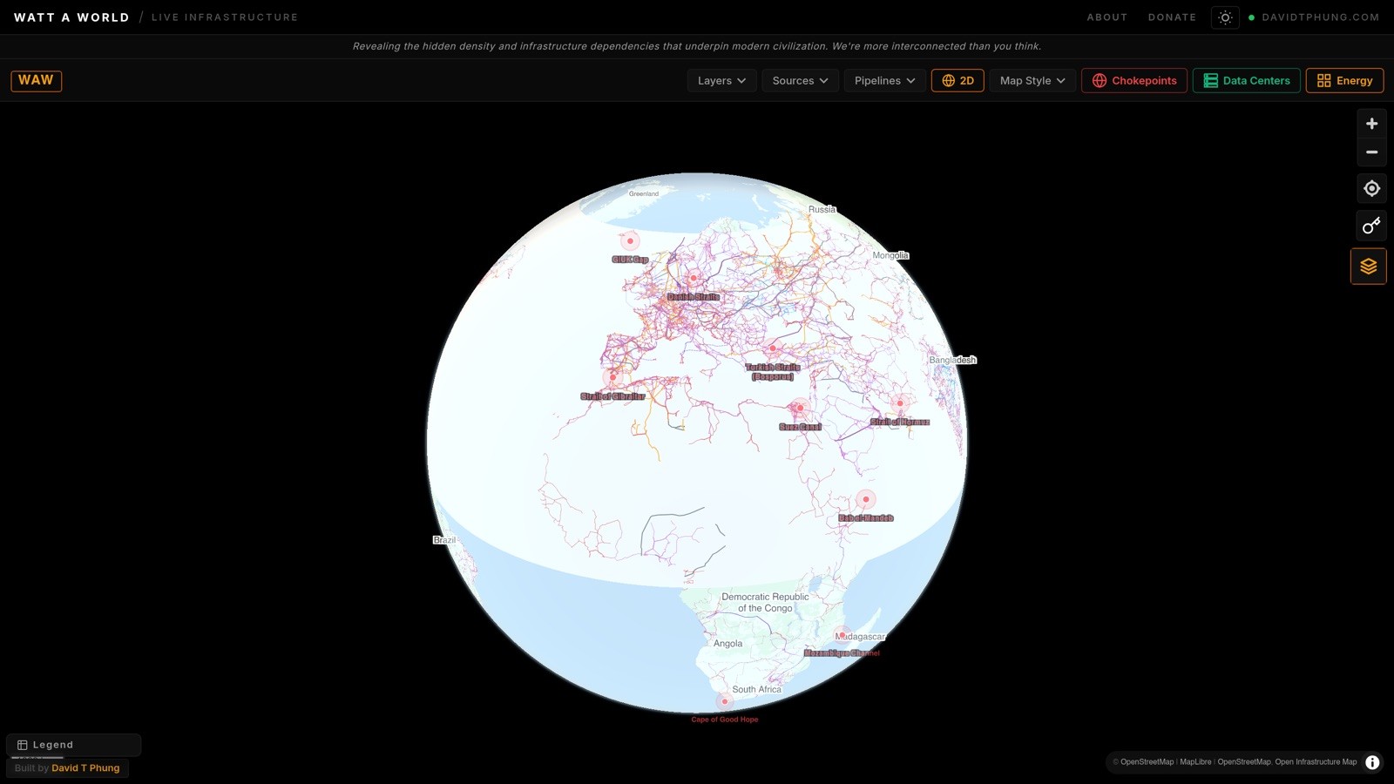This screenshot has width=1394, height=784.
Task: Select the Strait of Gibraltar marker
Action: (x=613, y=377)
